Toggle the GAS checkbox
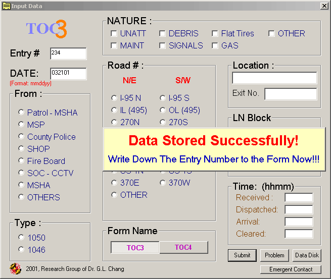The image size is (331, 279). 215,46
